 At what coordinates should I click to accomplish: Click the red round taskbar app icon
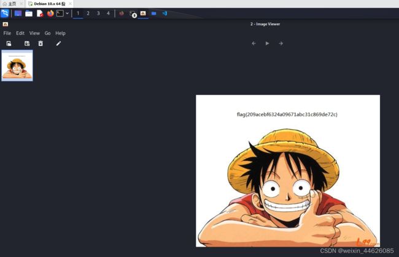pos(122,13)
